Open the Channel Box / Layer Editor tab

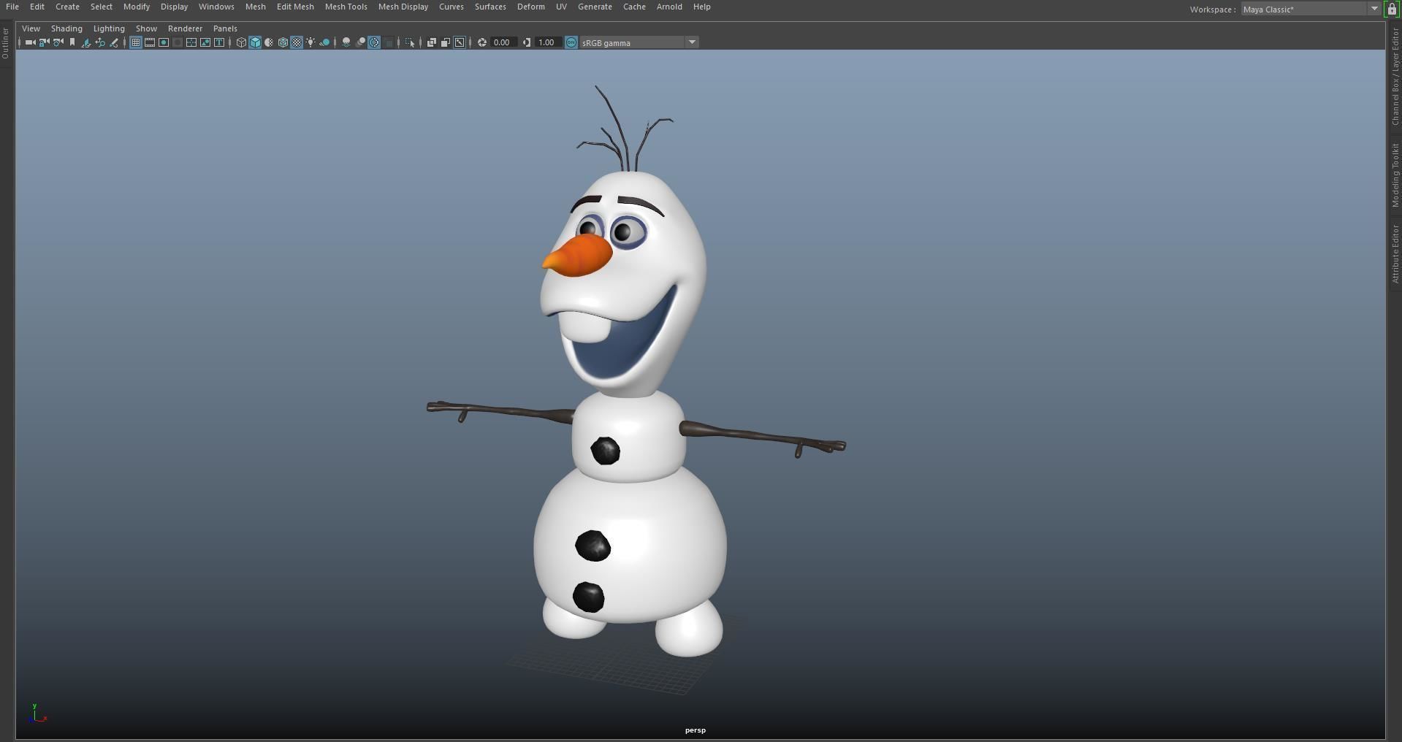click(x=1395, y=77)
